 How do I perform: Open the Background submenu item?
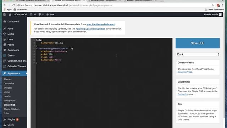pyautogui.click(x=10, y=101)
